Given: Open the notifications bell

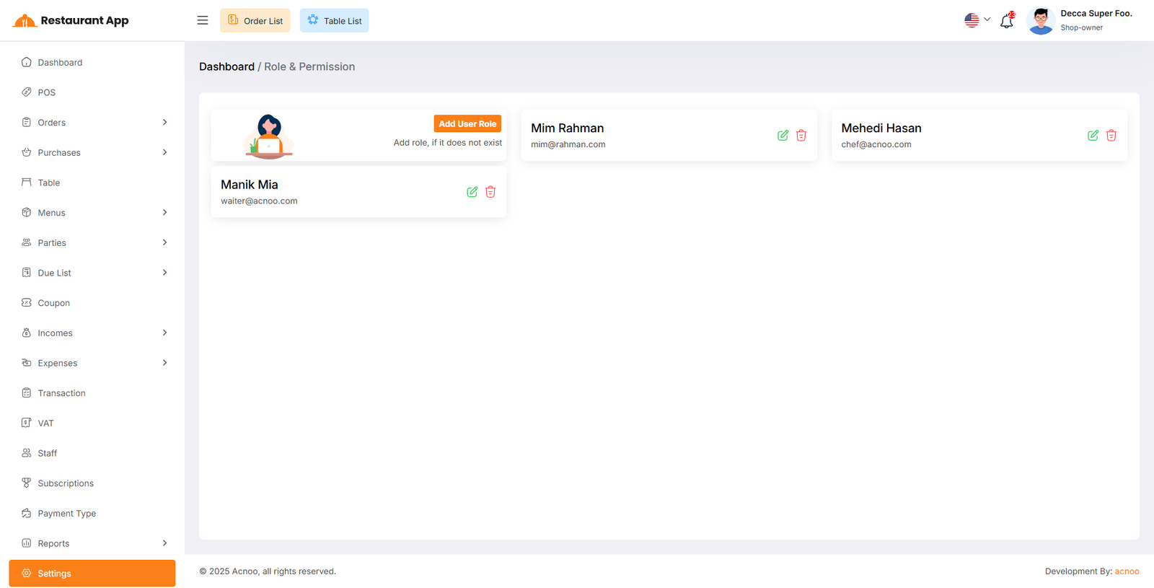Looking at the screenshot, I should 1006,21.
